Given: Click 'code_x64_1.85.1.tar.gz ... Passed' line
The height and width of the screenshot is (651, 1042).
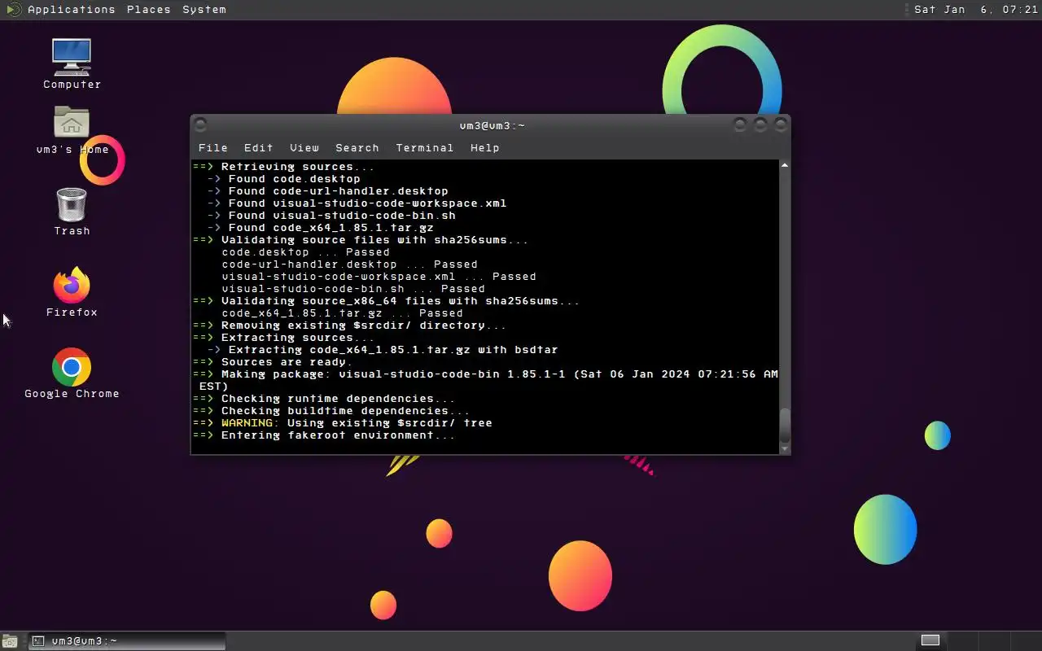Looking at the screenshot, I should (x=342, y=313).
